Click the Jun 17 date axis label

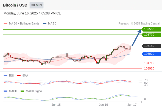pyautogui.click(x=132, y=105)
